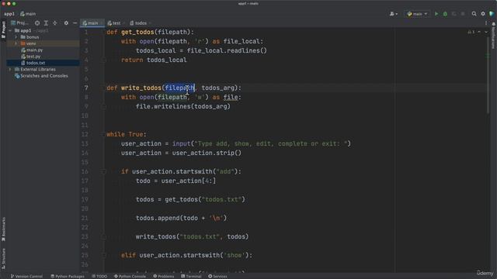This screenshot has width=497, height=279.
Task: Place cursor on 'todos_arg' parameter line 7
Action: [218, 88]
